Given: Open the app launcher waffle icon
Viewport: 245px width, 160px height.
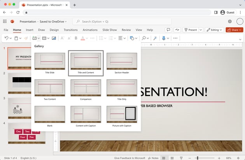Looking at the screenshot, I should [x=5, y=22].
